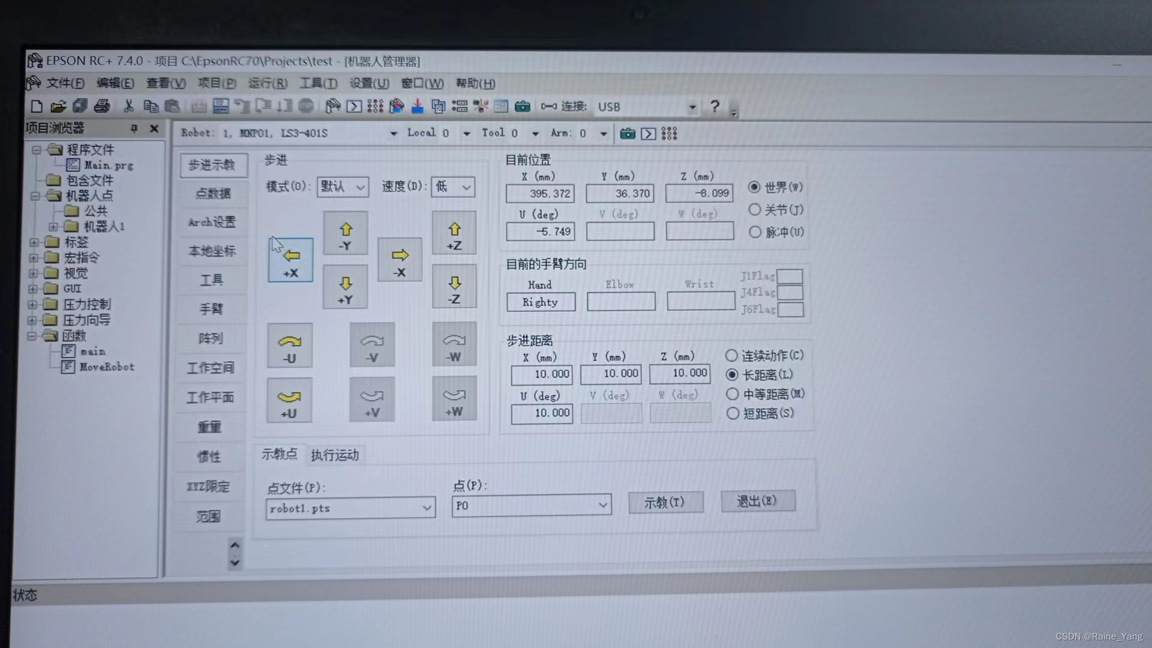Open the XYZ限定 page
Screen dimensions: 1152x648
(208, 487)
